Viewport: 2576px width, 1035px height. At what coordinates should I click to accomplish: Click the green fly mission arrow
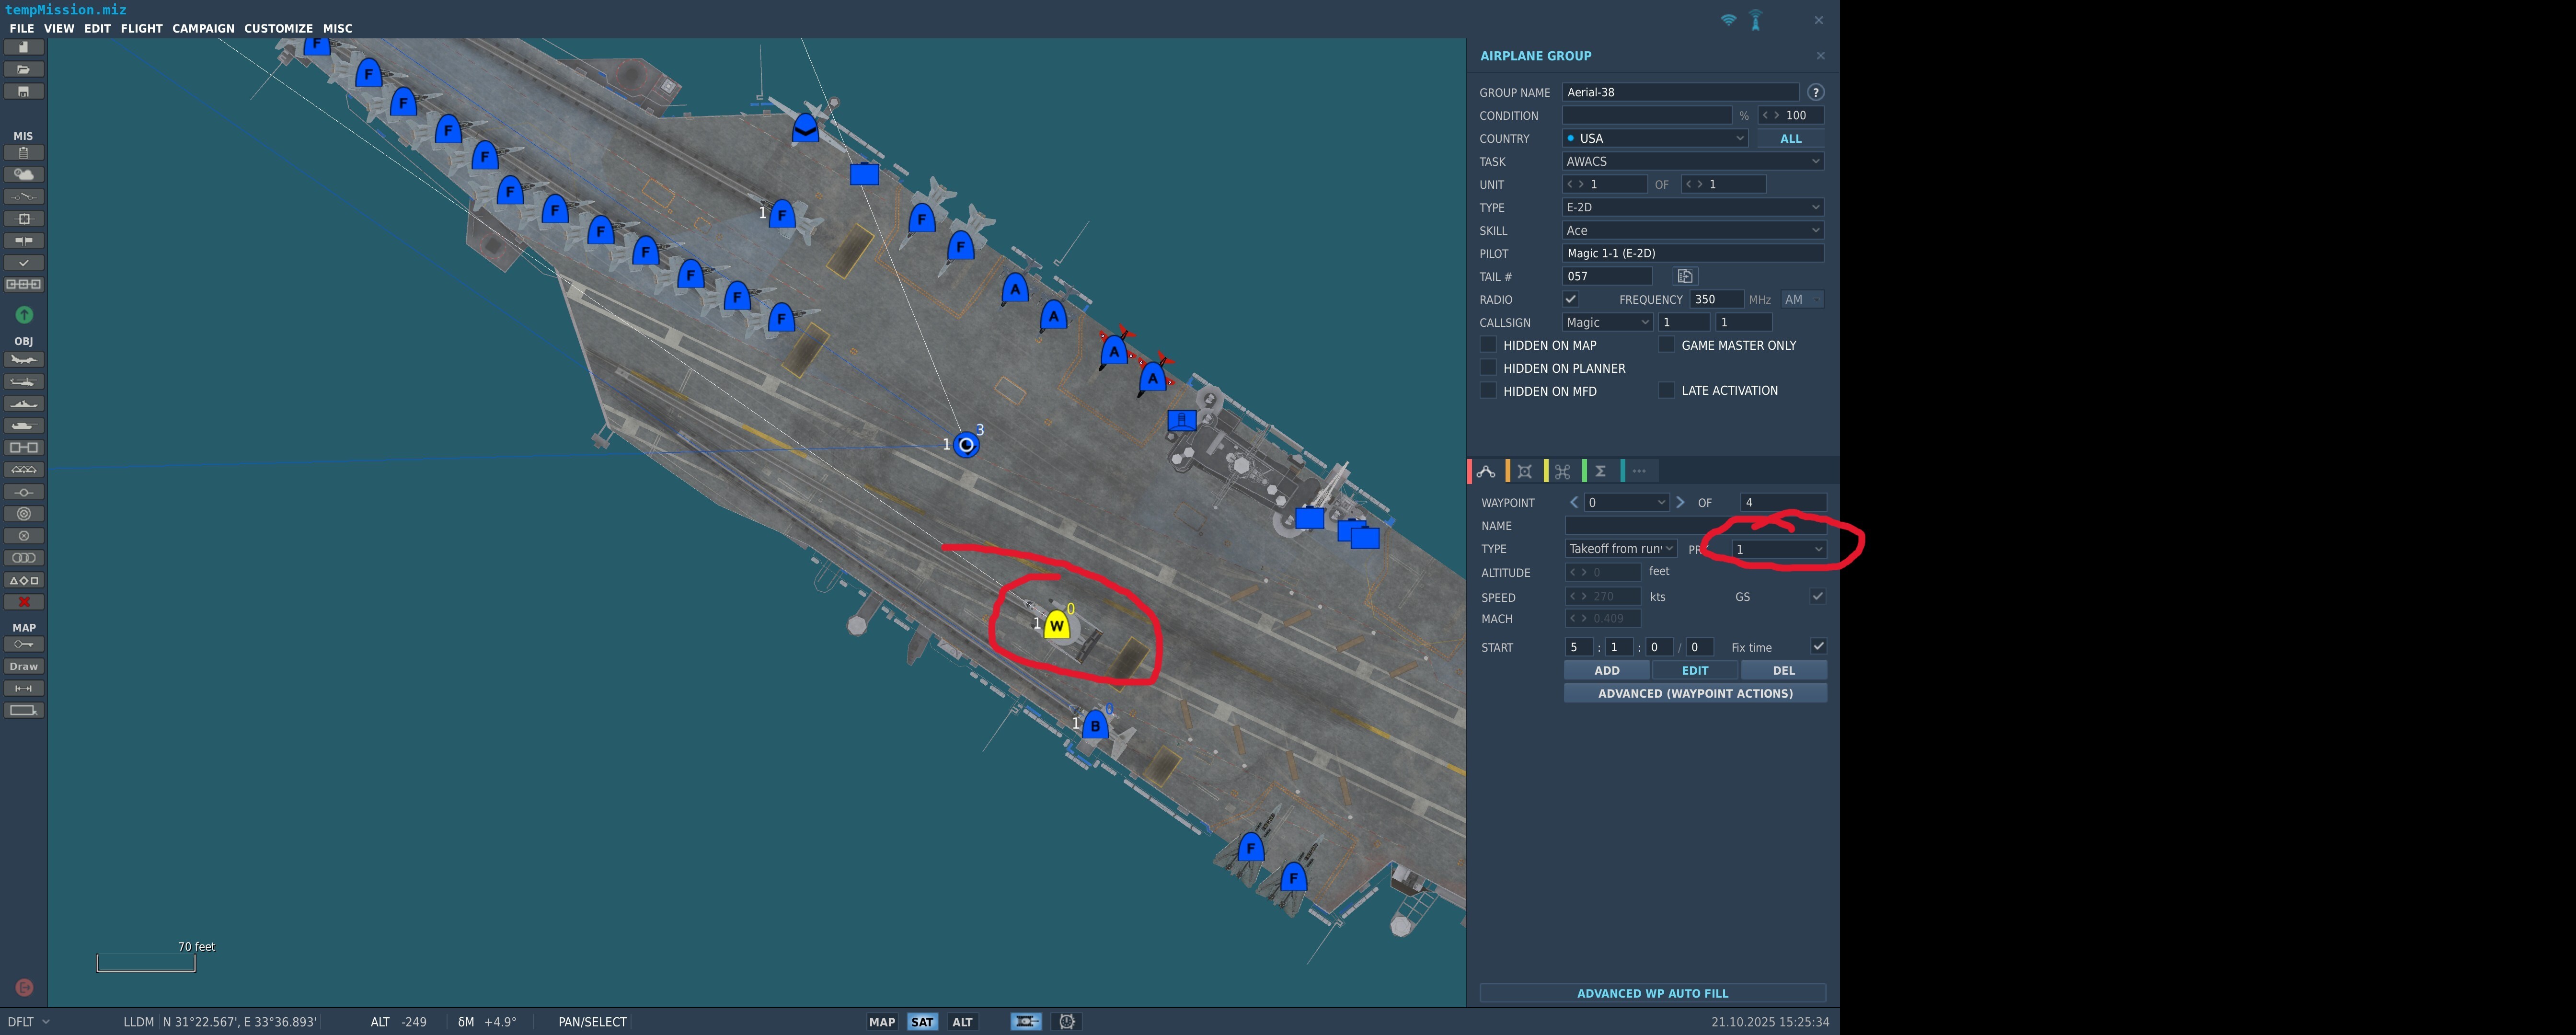(24, 315)
